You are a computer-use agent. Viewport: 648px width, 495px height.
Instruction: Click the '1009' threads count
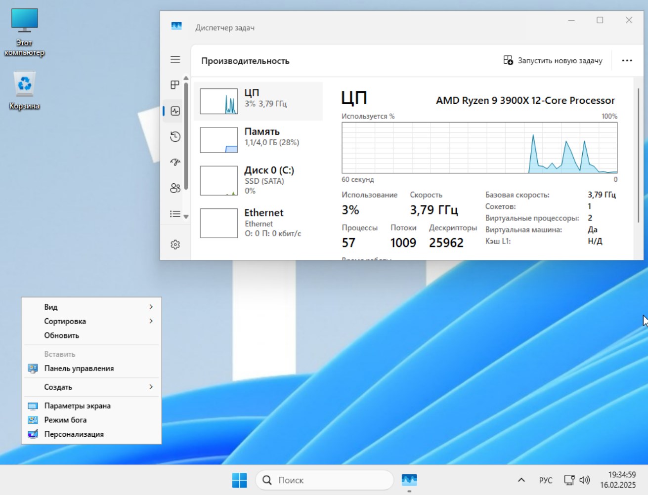coord(403,243)
